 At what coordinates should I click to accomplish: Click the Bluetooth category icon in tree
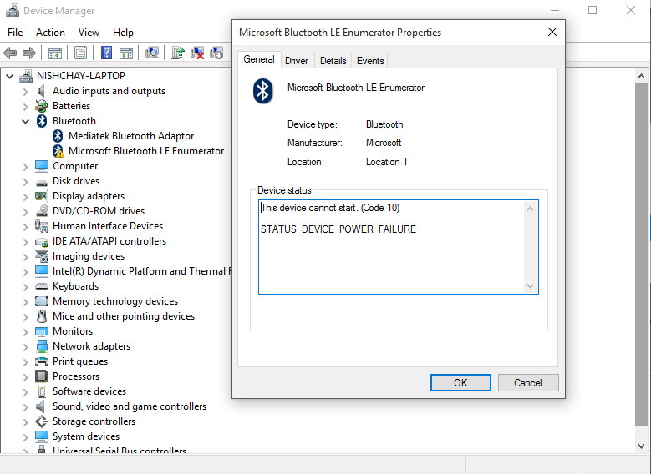pos(42,121)
